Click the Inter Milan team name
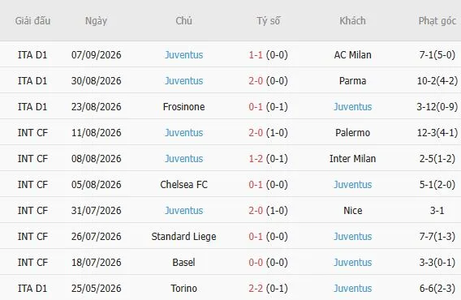This screenshot has height=300, width=461. click(352, 159)
